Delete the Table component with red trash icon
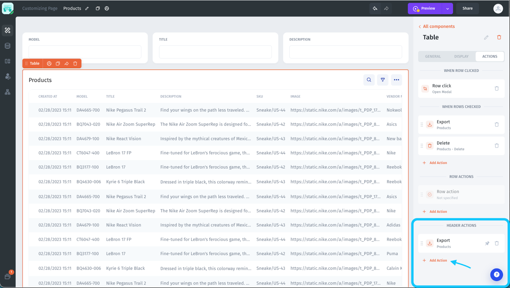The width and height of the screenshot is (510, 288). [499, 37]
